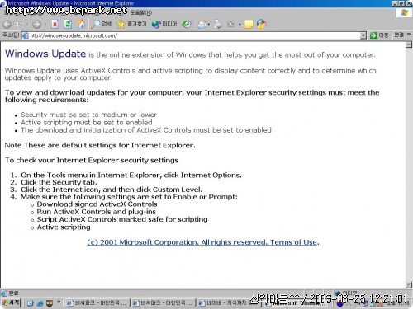The height and width of the screenshot is (309, 413).
Task: Click 'Security must be set to medium or lower'
Action: coord(88,115)
